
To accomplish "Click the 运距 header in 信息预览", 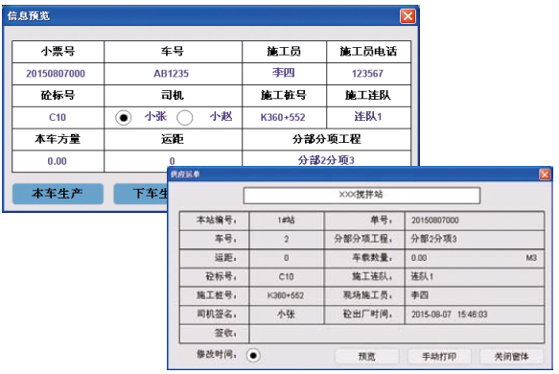I will [x=173, y=139].
